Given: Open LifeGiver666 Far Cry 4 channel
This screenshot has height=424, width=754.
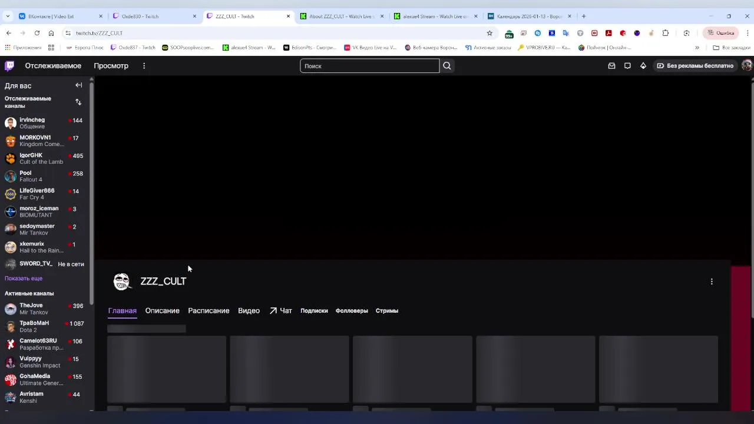Looking at the screenshot, I should click(44, 194).
